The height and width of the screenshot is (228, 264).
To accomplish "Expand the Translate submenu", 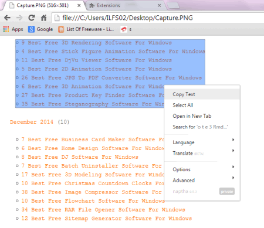I will (202, 154).
